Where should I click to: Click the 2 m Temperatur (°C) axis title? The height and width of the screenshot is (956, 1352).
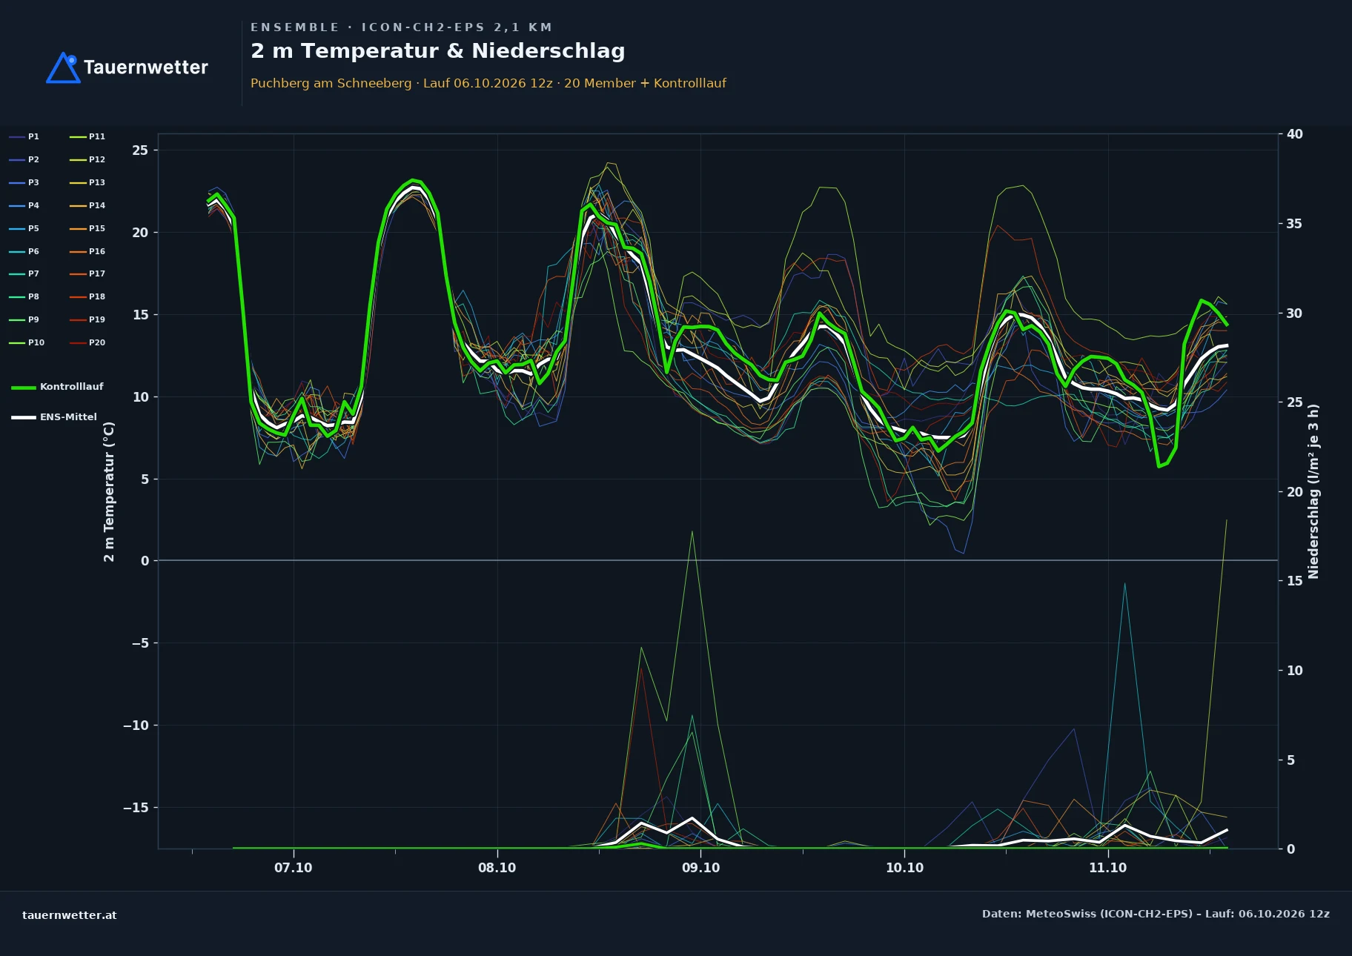tap(110, 492)
